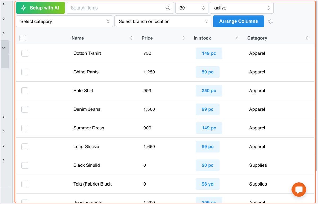Check the Cotton T-shirt row checkbox

tap(25, 53)
